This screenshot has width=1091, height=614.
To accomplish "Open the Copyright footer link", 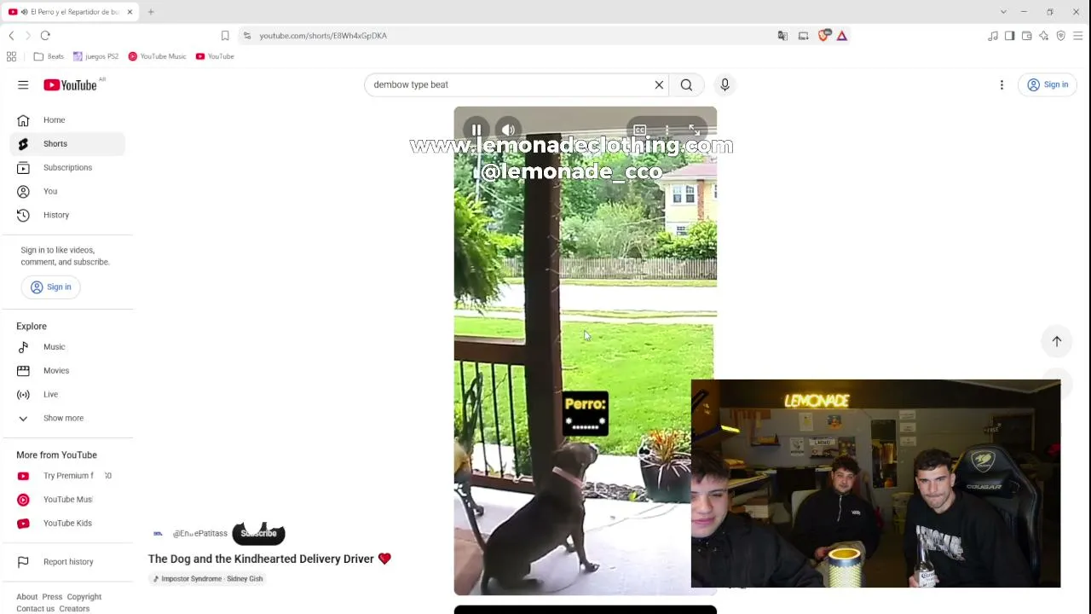I will [x=84, y=597].
